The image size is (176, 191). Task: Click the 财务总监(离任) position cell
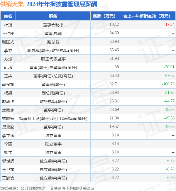(x=53, y=102)
